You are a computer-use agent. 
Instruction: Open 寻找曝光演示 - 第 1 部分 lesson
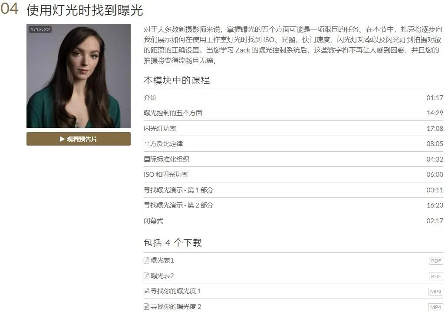[x=293, y=190]
